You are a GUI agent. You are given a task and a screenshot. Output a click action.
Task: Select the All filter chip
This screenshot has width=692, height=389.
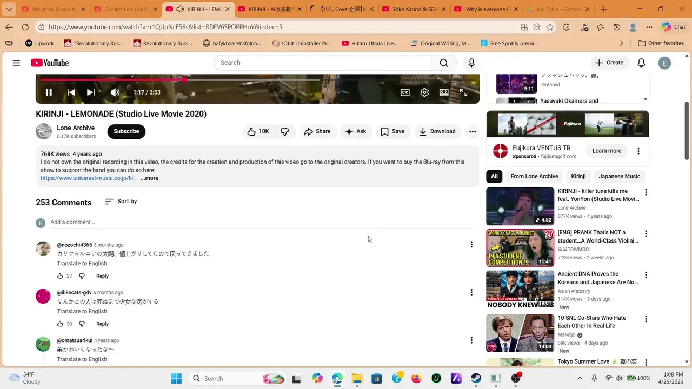tap(494, 176)
